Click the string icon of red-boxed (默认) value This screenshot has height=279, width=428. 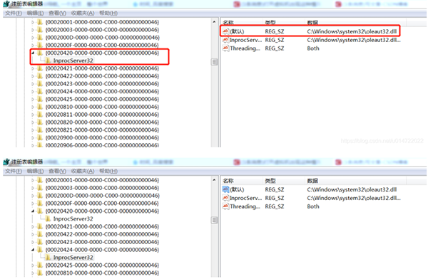225,31
